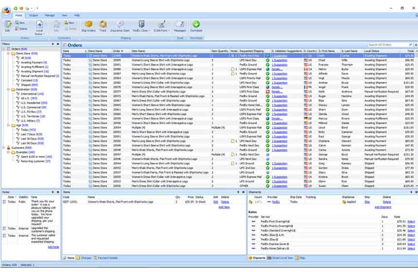
Task: Pin the Filters panel
Action: pos(53,44)
